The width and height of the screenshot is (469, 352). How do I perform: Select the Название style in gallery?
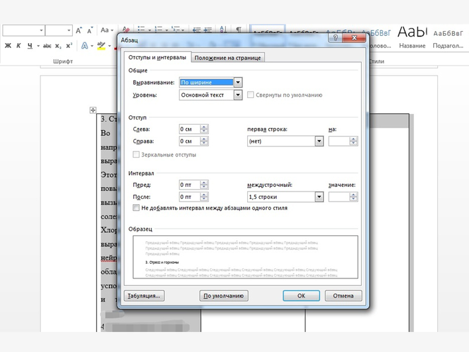tap(412, 37)
